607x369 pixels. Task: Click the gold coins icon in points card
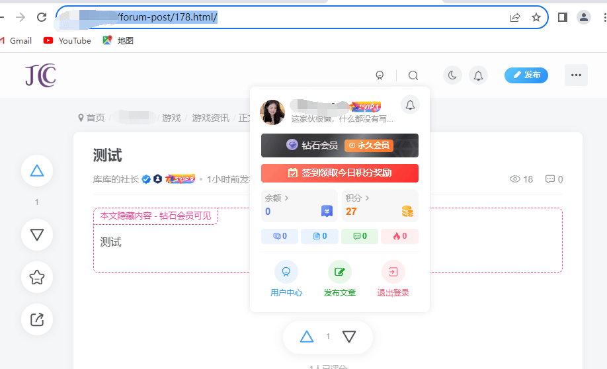[x=407, y=212]
